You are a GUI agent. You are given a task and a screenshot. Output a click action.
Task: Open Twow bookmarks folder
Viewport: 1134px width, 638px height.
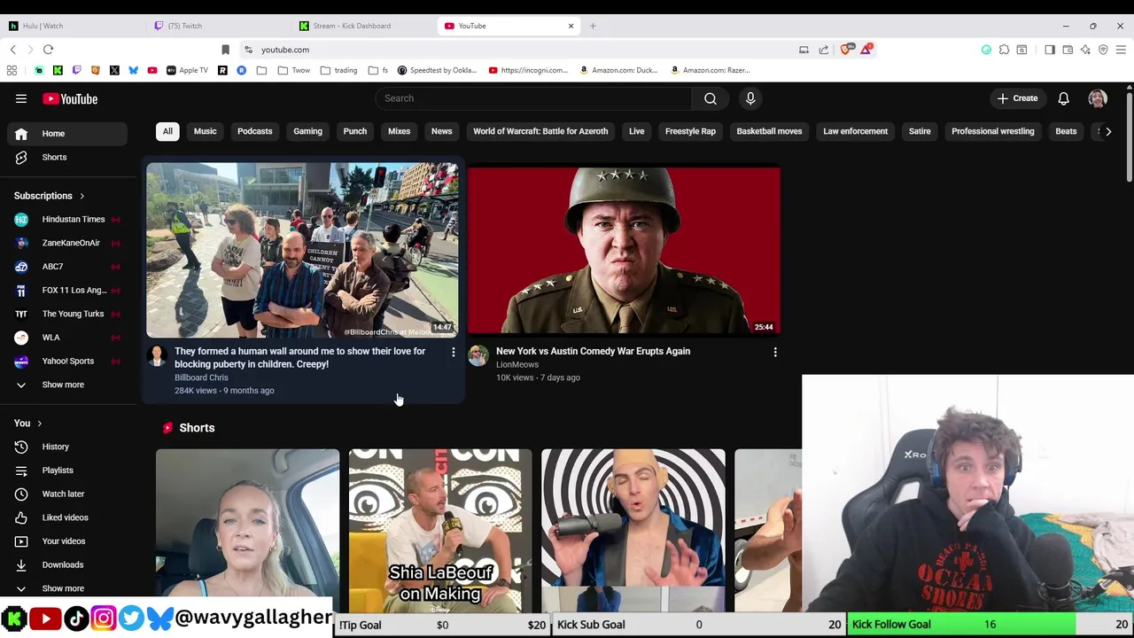294,70
